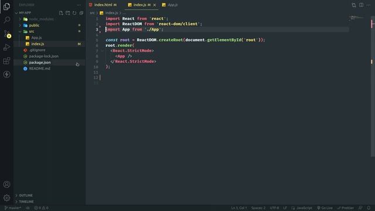
Task: Click New File icon in MY-APP header
Action: (61, 13)
